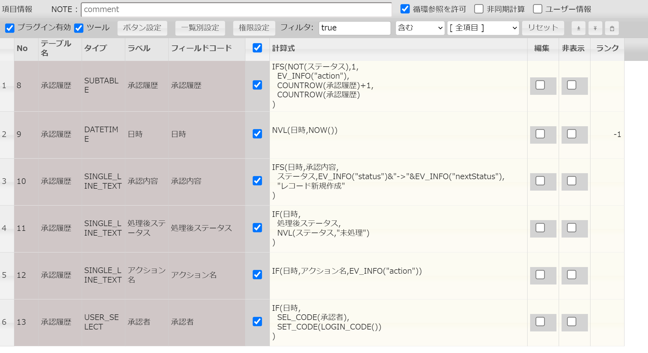
Task: Open the [全項目] column dropdown
Action: [x=483, y=28]
